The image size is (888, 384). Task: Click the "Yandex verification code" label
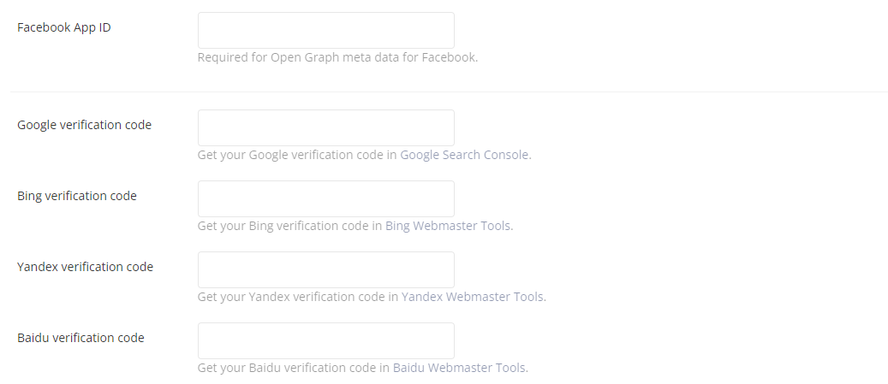[x=85, y=267]
